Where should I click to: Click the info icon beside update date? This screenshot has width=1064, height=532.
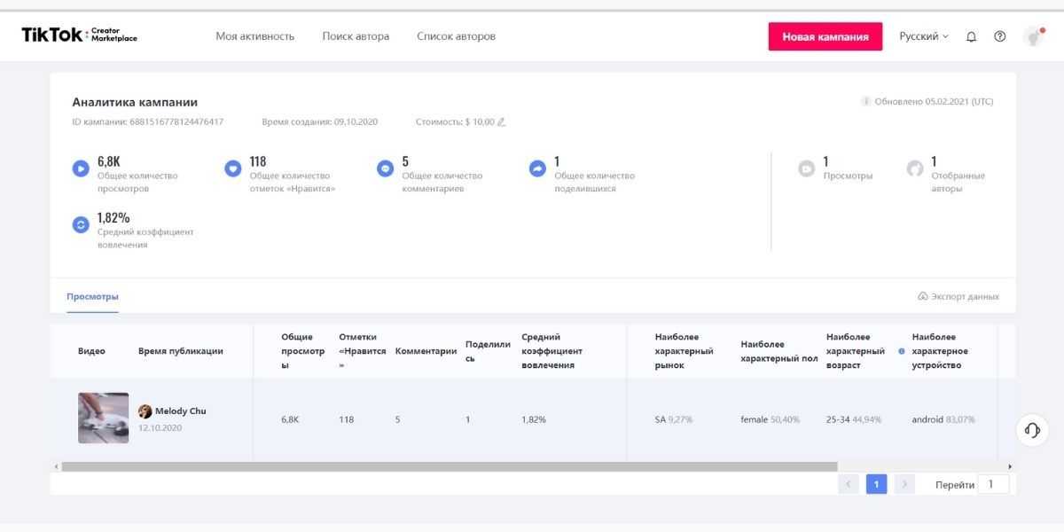[865, 101]
